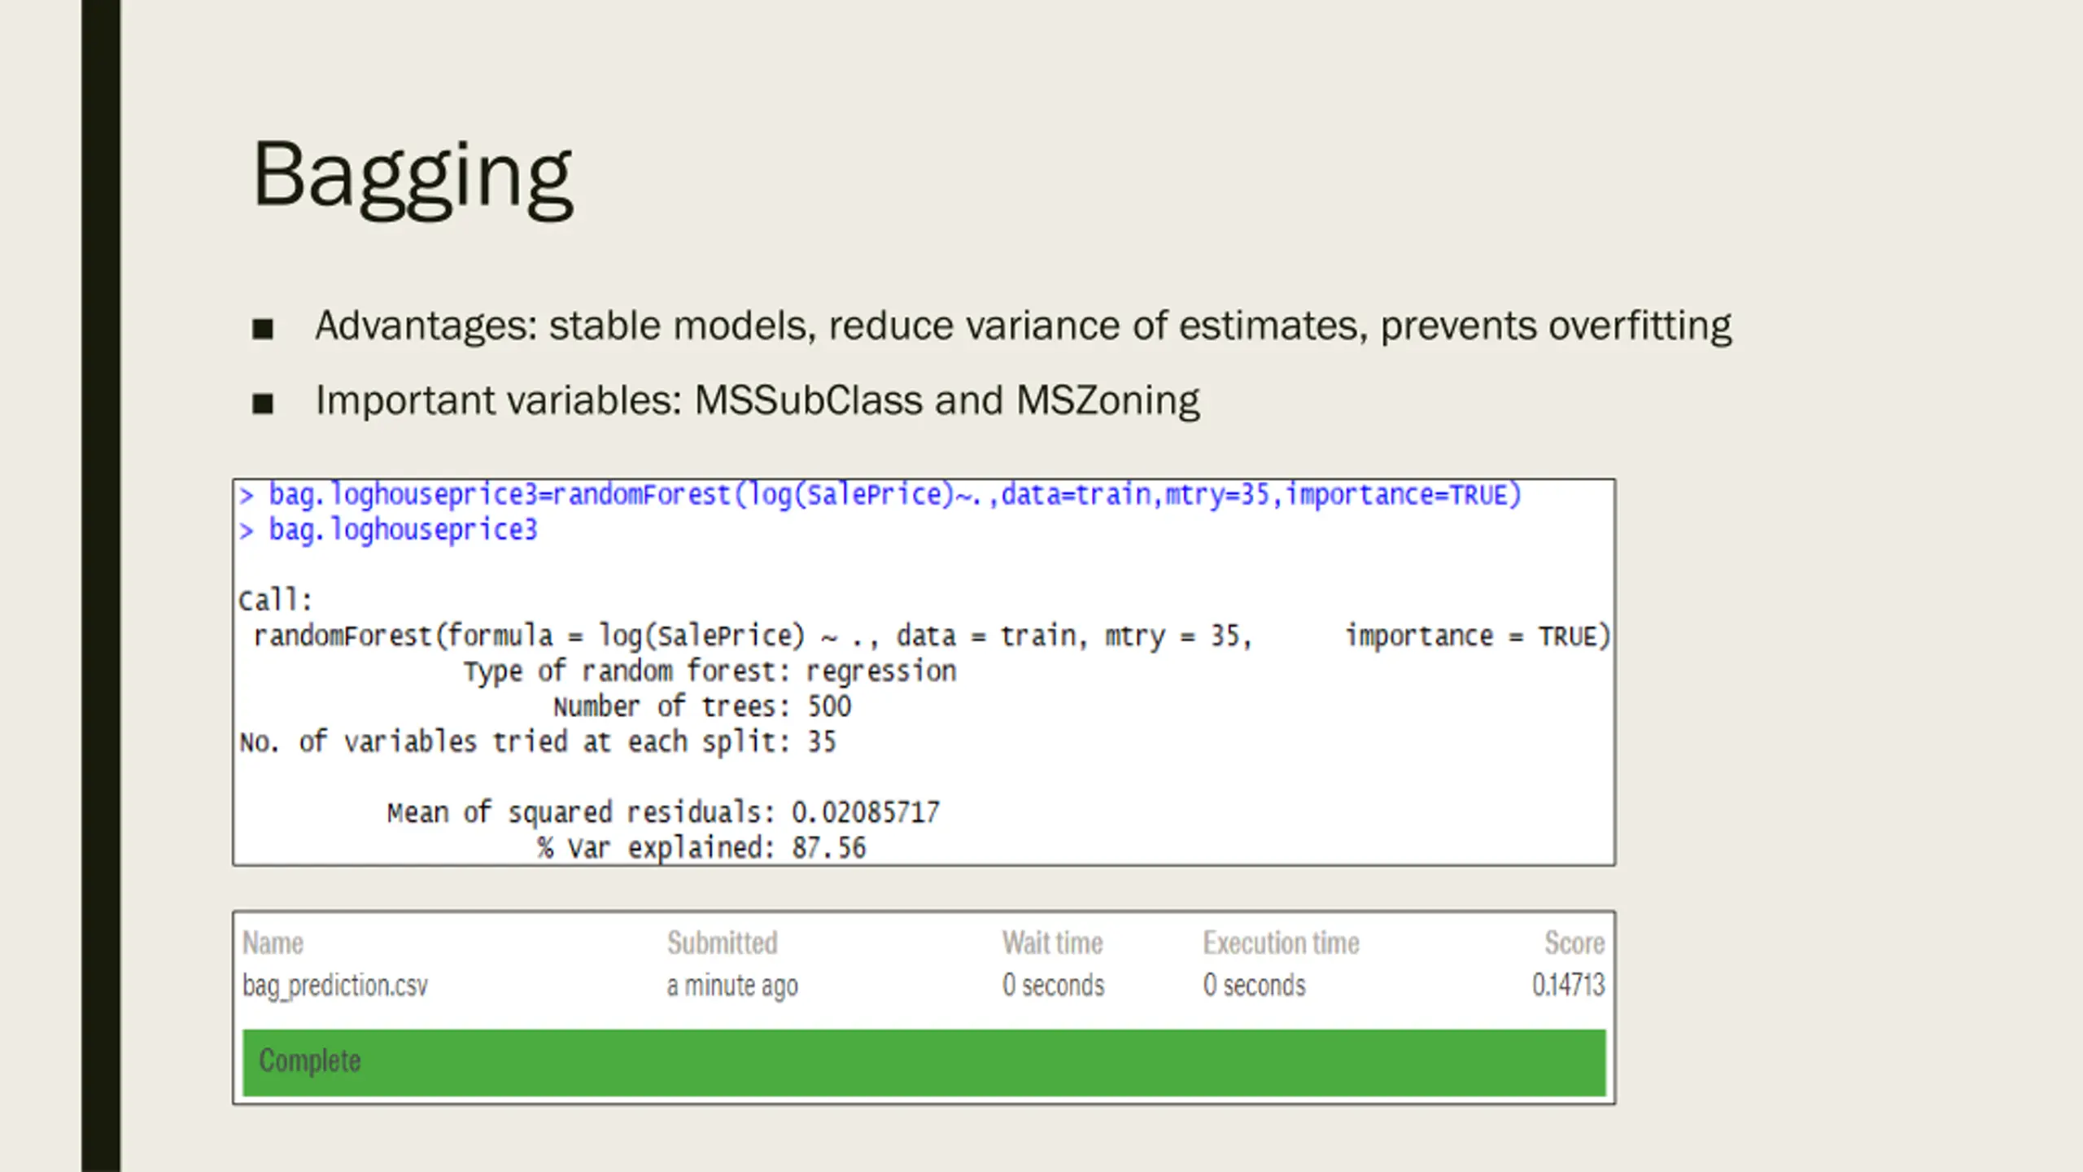The height and width of the screenshot is (1172, 2083).
Task: Click the 'Call:' output line
Action: 275,601
